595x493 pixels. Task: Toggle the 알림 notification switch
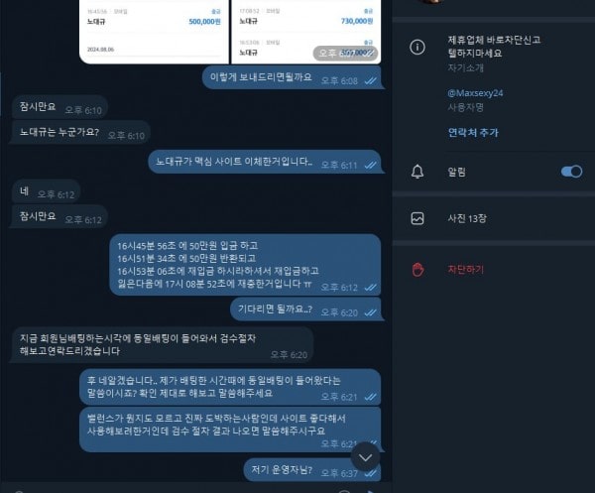[x=571, y=172]
